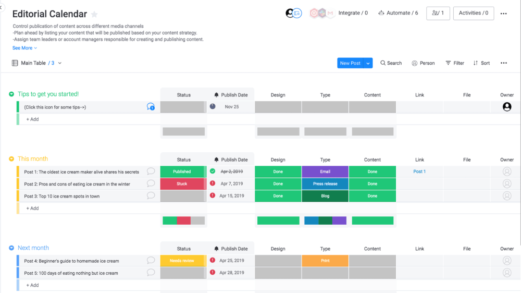Open the top-right board options ellipsis
Image resolution: width=521 pixels, height=293 pixels.
[504, 14]
